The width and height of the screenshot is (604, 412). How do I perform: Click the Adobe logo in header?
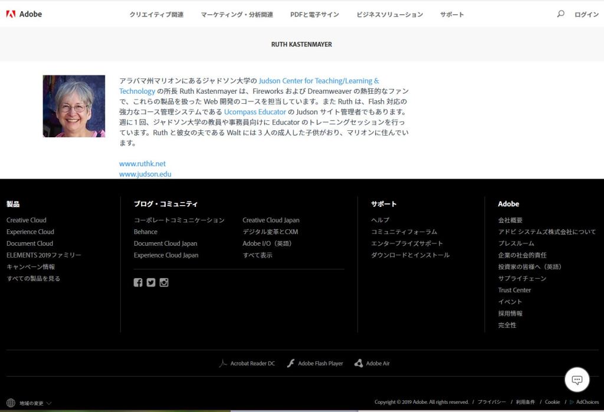(24, 14)
